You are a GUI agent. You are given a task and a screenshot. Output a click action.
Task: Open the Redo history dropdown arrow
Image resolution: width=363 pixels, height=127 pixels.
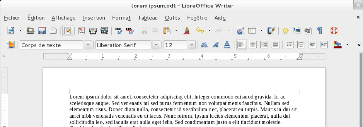(228, 30)
